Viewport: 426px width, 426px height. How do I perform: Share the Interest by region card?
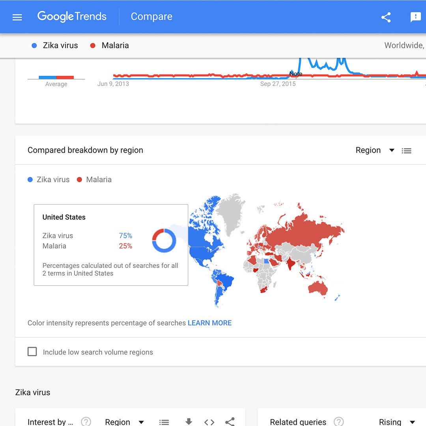click(230, 422)
